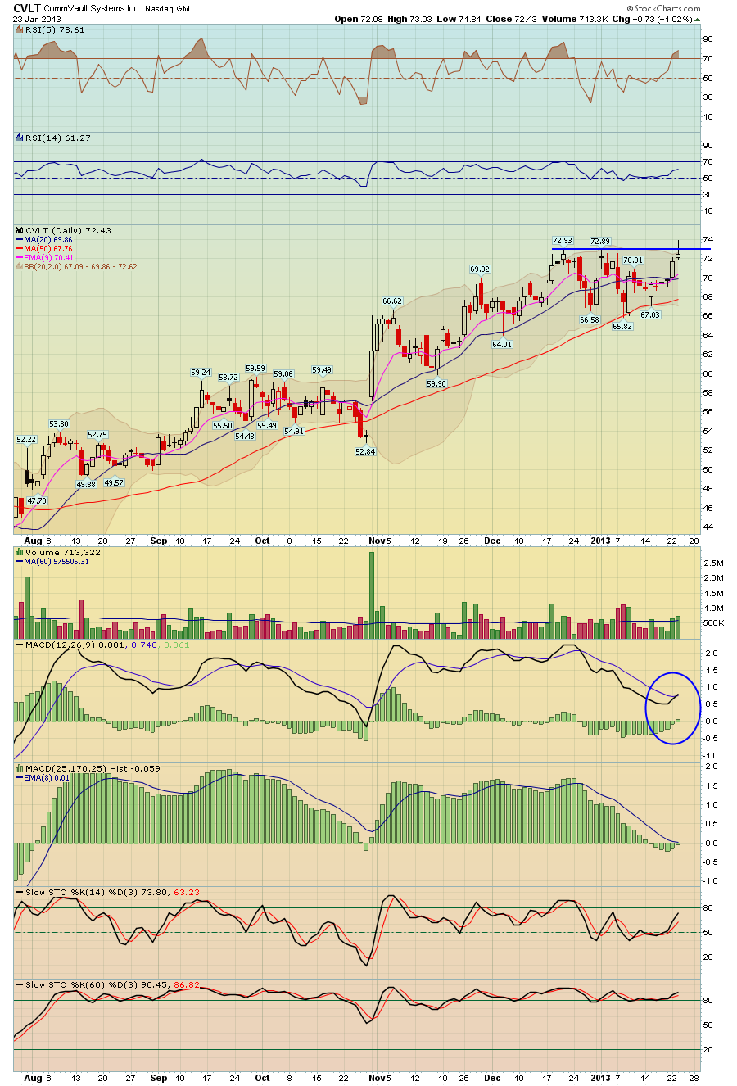
Task: Click the 52.22 price label
Action: [x=27, y=440]
